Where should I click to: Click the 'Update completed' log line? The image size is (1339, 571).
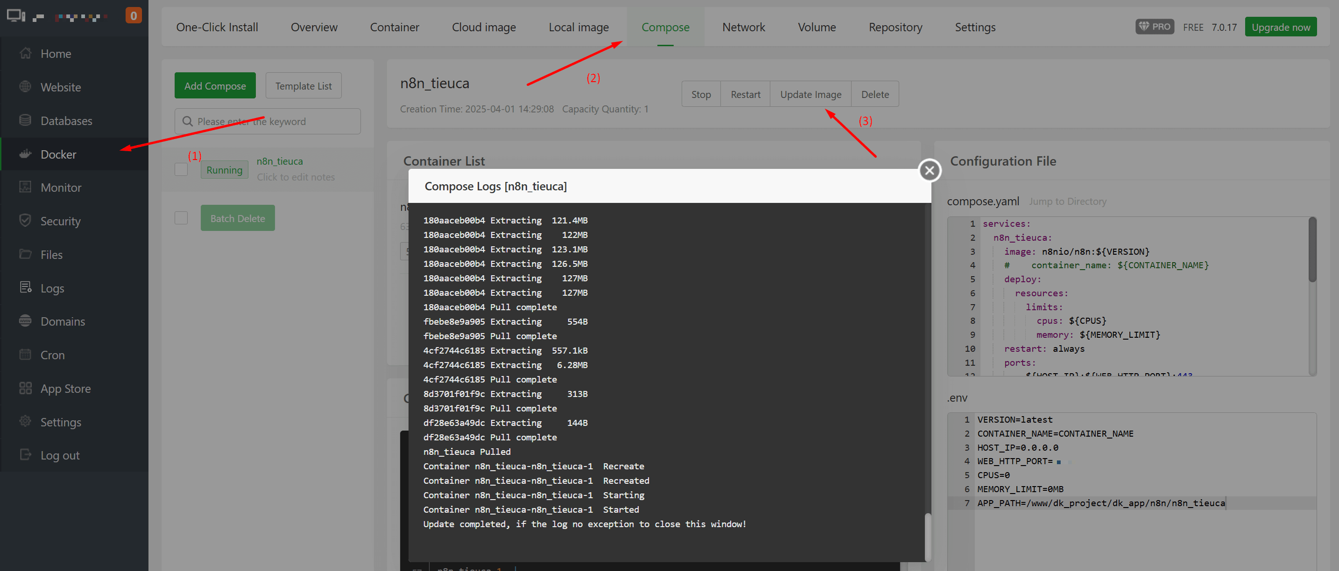584,524
